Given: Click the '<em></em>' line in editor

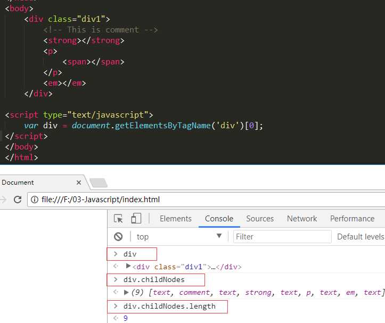Looking at the screenshot, I should (x=64, y=83).
